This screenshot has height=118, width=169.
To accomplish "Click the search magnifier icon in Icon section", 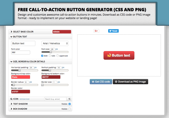I will [70, 99].
